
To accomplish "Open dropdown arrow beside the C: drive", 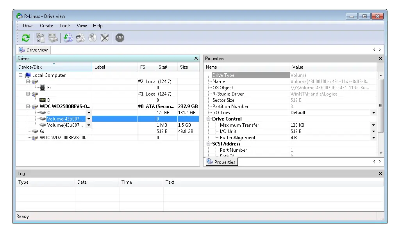I will tap(89, 113).
